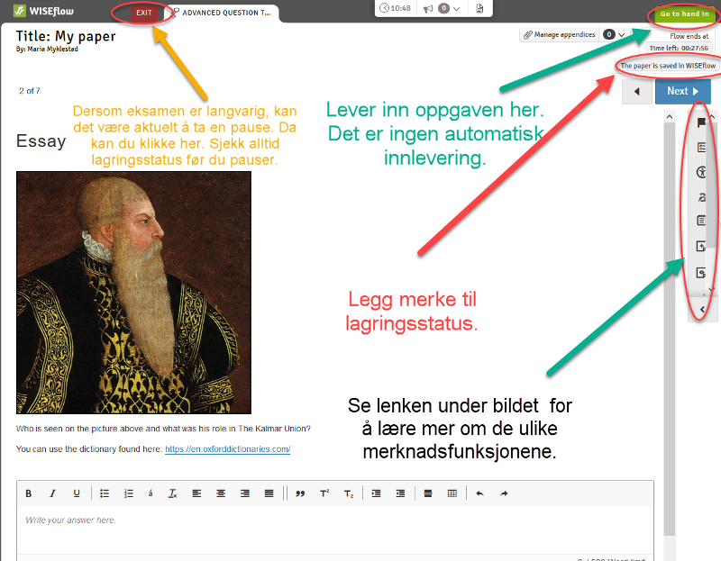Click the 'Time left: 00:27:56' indicator

[x=679, y=48]
